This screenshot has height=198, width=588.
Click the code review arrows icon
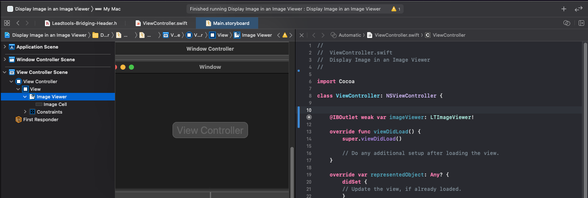point(578,9)
